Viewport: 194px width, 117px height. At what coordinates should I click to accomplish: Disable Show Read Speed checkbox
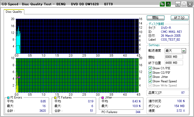(150, 81)
